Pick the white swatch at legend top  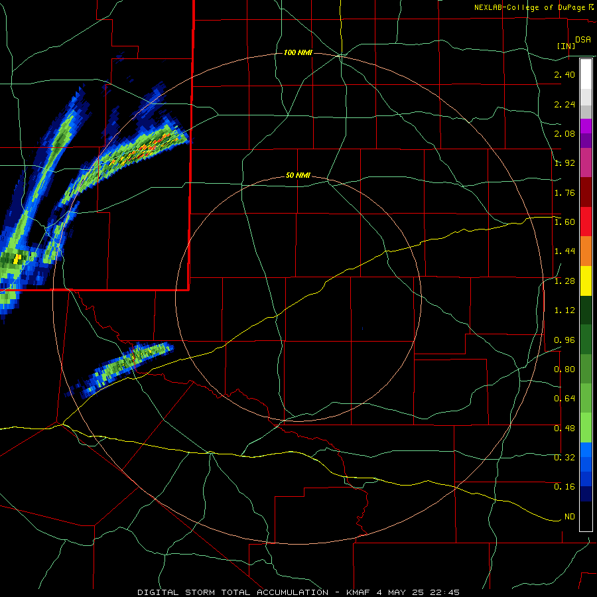[586, 74]
